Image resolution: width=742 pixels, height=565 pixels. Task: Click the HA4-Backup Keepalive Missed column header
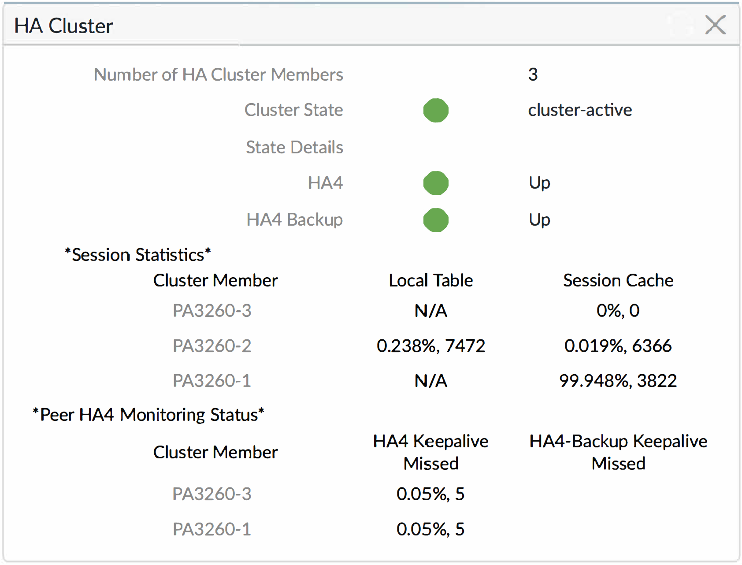point(618,452)
